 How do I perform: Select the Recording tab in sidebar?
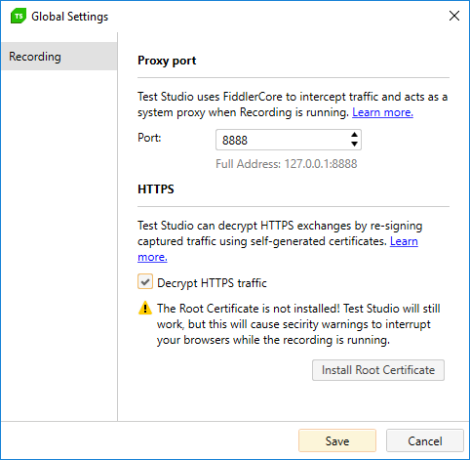click(59, 57)
